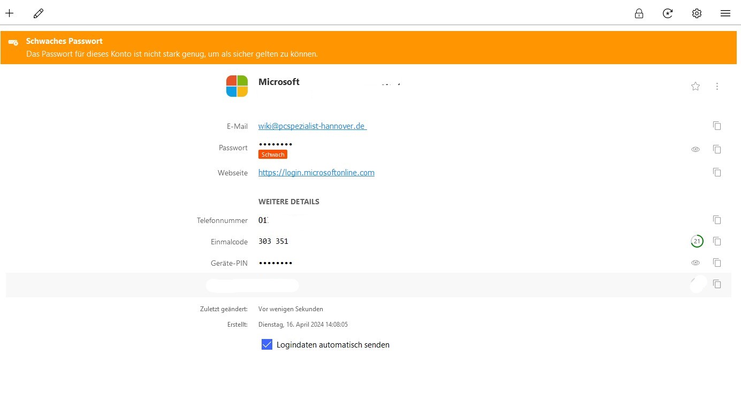Click the Einmalcode countdown timer circle
Screen dimensions: 741x416
click(697, 241)
